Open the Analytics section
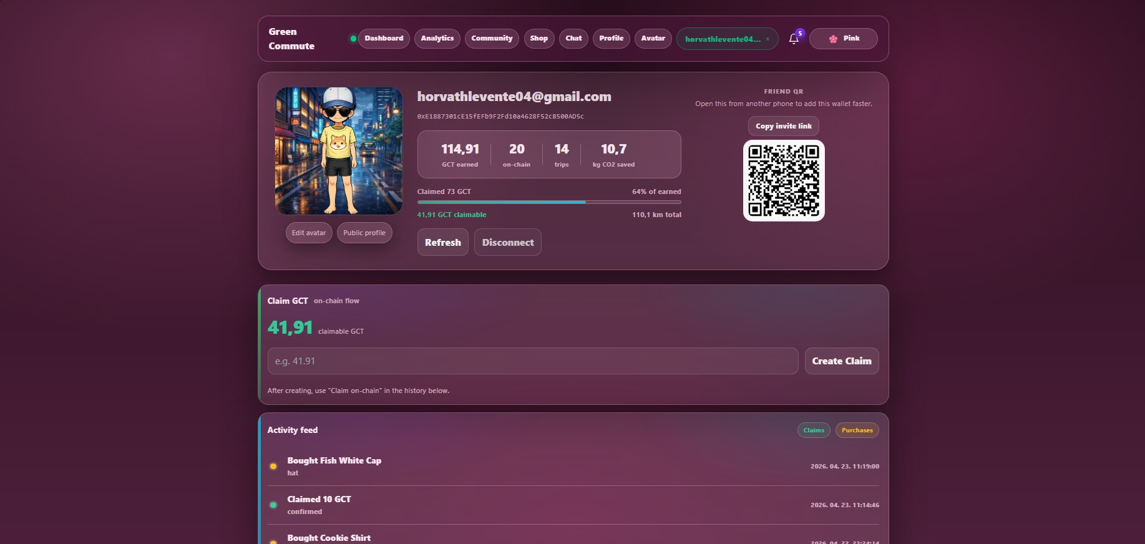The height and width of the screenshot is (544, 1145). [x=437, y=39]
